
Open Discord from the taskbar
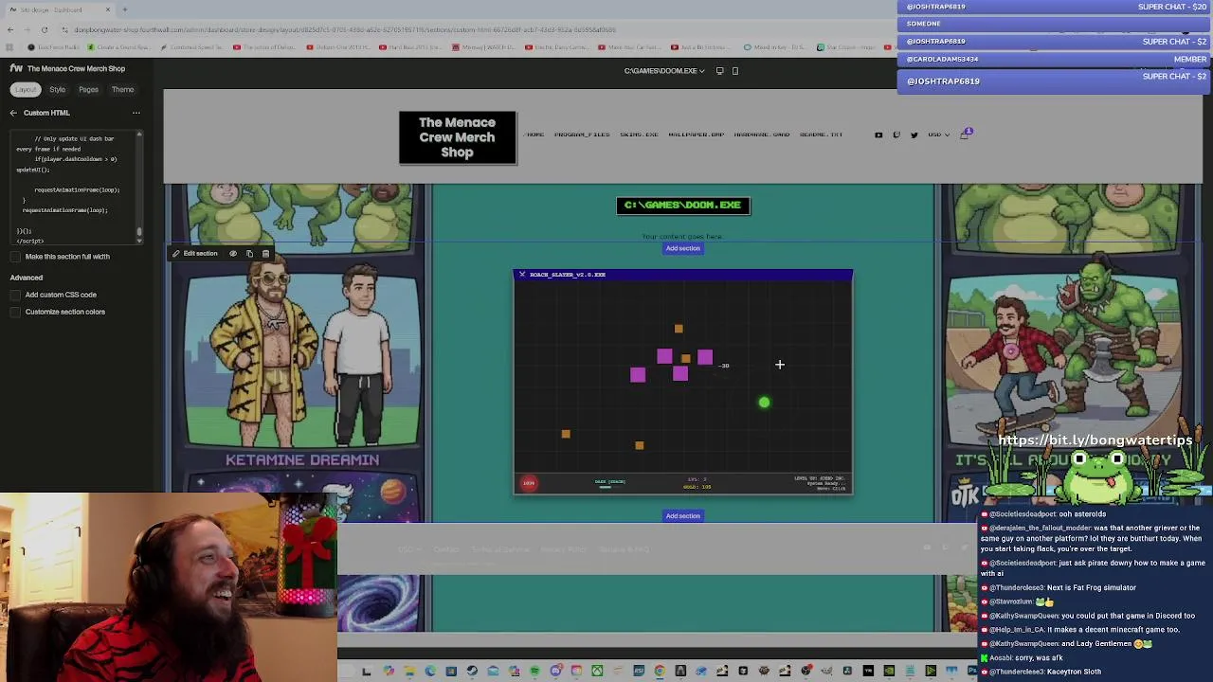pyautogui.click(x=556, y=671)
